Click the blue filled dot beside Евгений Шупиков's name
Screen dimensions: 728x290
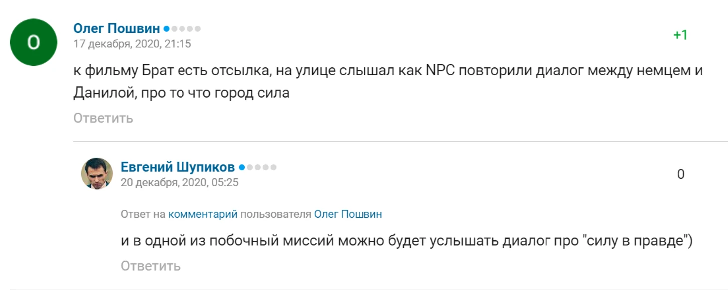tap(242, 168)
